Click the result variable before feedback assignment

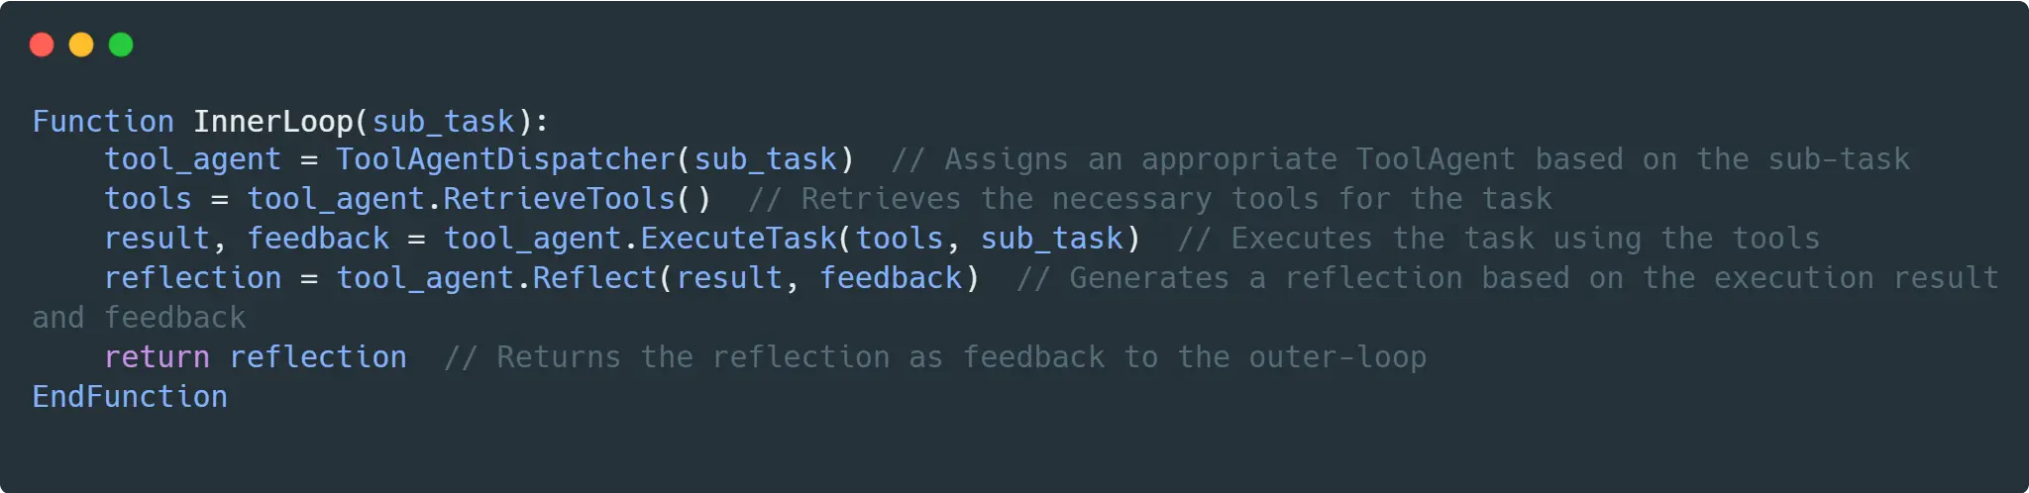157,238
